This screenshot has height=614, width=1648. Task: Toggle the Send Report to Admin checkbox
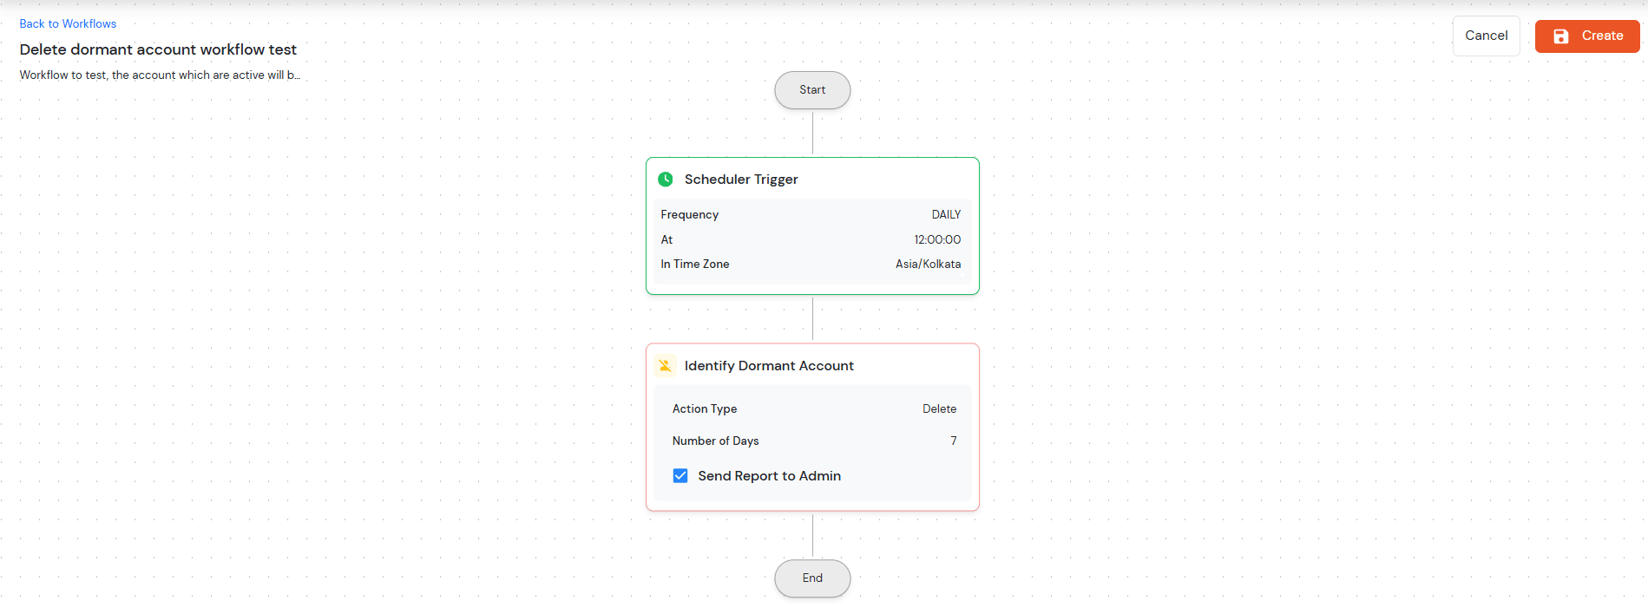680,476
